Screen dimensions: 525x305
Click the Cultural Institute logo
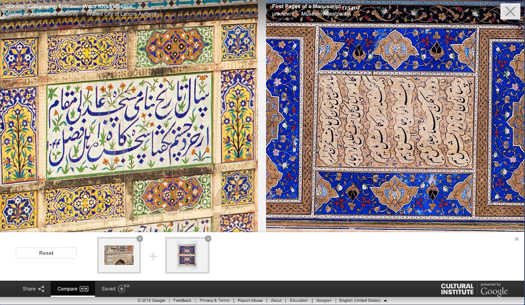click(x=457, y=289)
